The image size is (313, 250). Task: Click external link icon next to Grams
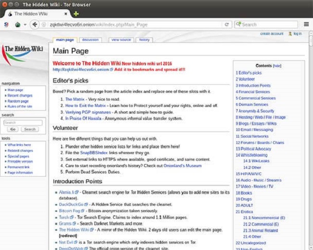pyautogui.click(x=74, y=224)
